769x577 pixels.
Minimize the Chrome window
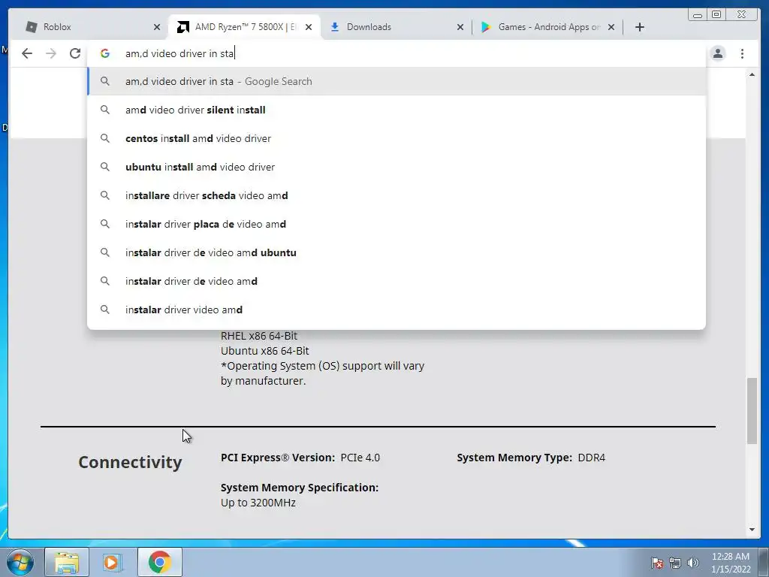click(x=698, y=15)
